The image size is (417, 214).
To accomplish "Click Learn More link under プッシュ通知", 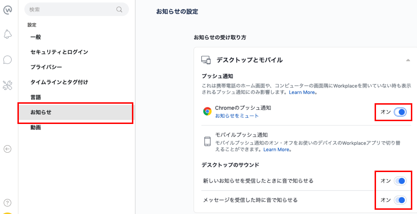I will (302, 93).
